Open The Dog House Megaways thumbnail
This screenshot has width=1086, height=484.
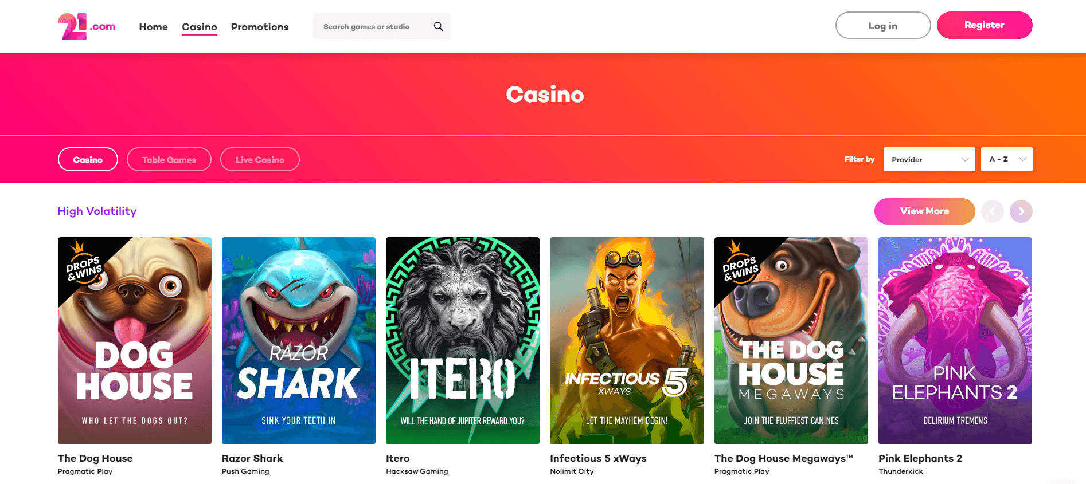[791, 341]
